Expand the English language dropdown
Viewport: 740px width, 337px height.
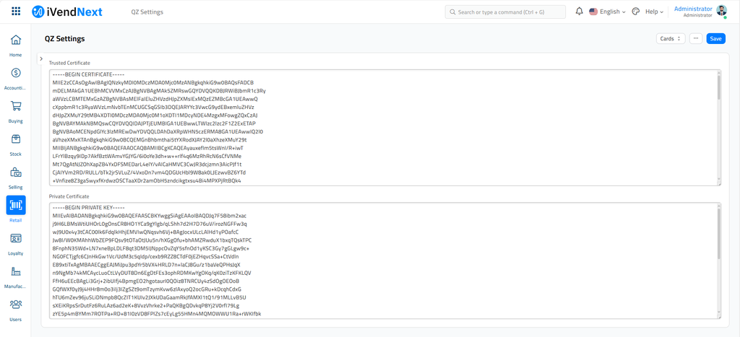pyautogui.click(x=607, y=12)
